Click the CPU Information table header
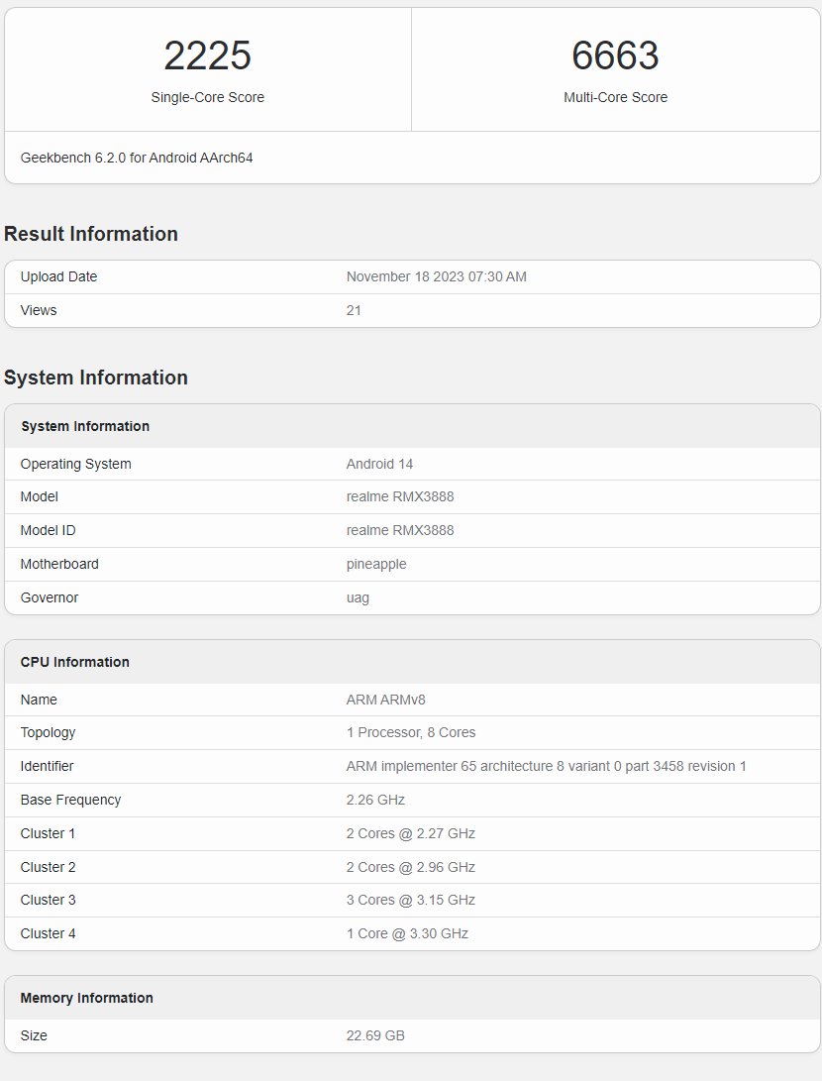The width and height of the screenshot is (822, 1081). click(x=75, y=662)
